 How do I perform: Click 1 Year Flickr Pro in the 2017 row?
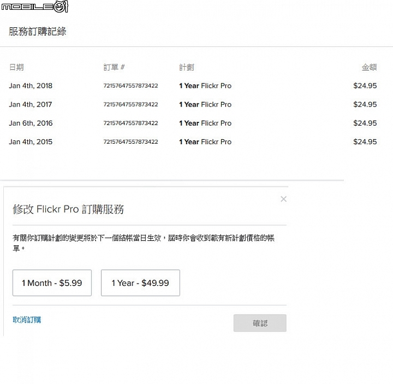tap(205, 104)
